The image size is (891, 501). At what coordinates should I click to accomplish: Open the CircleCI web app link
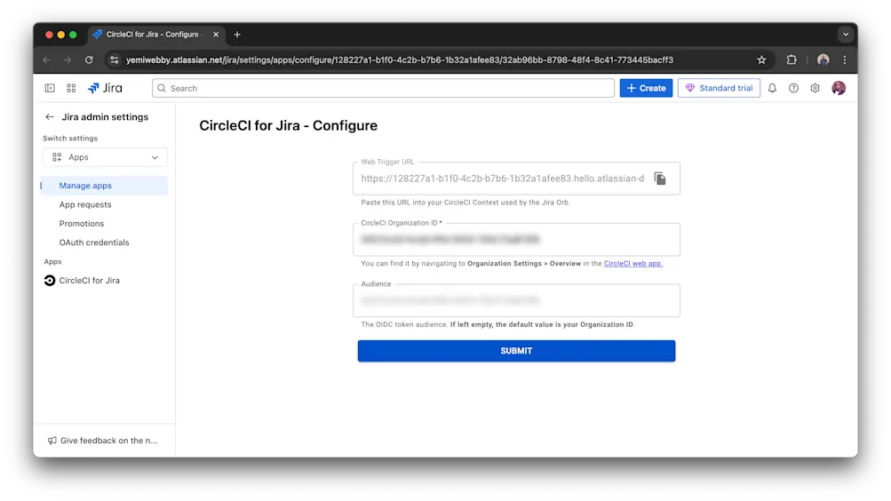coord(633,264)
